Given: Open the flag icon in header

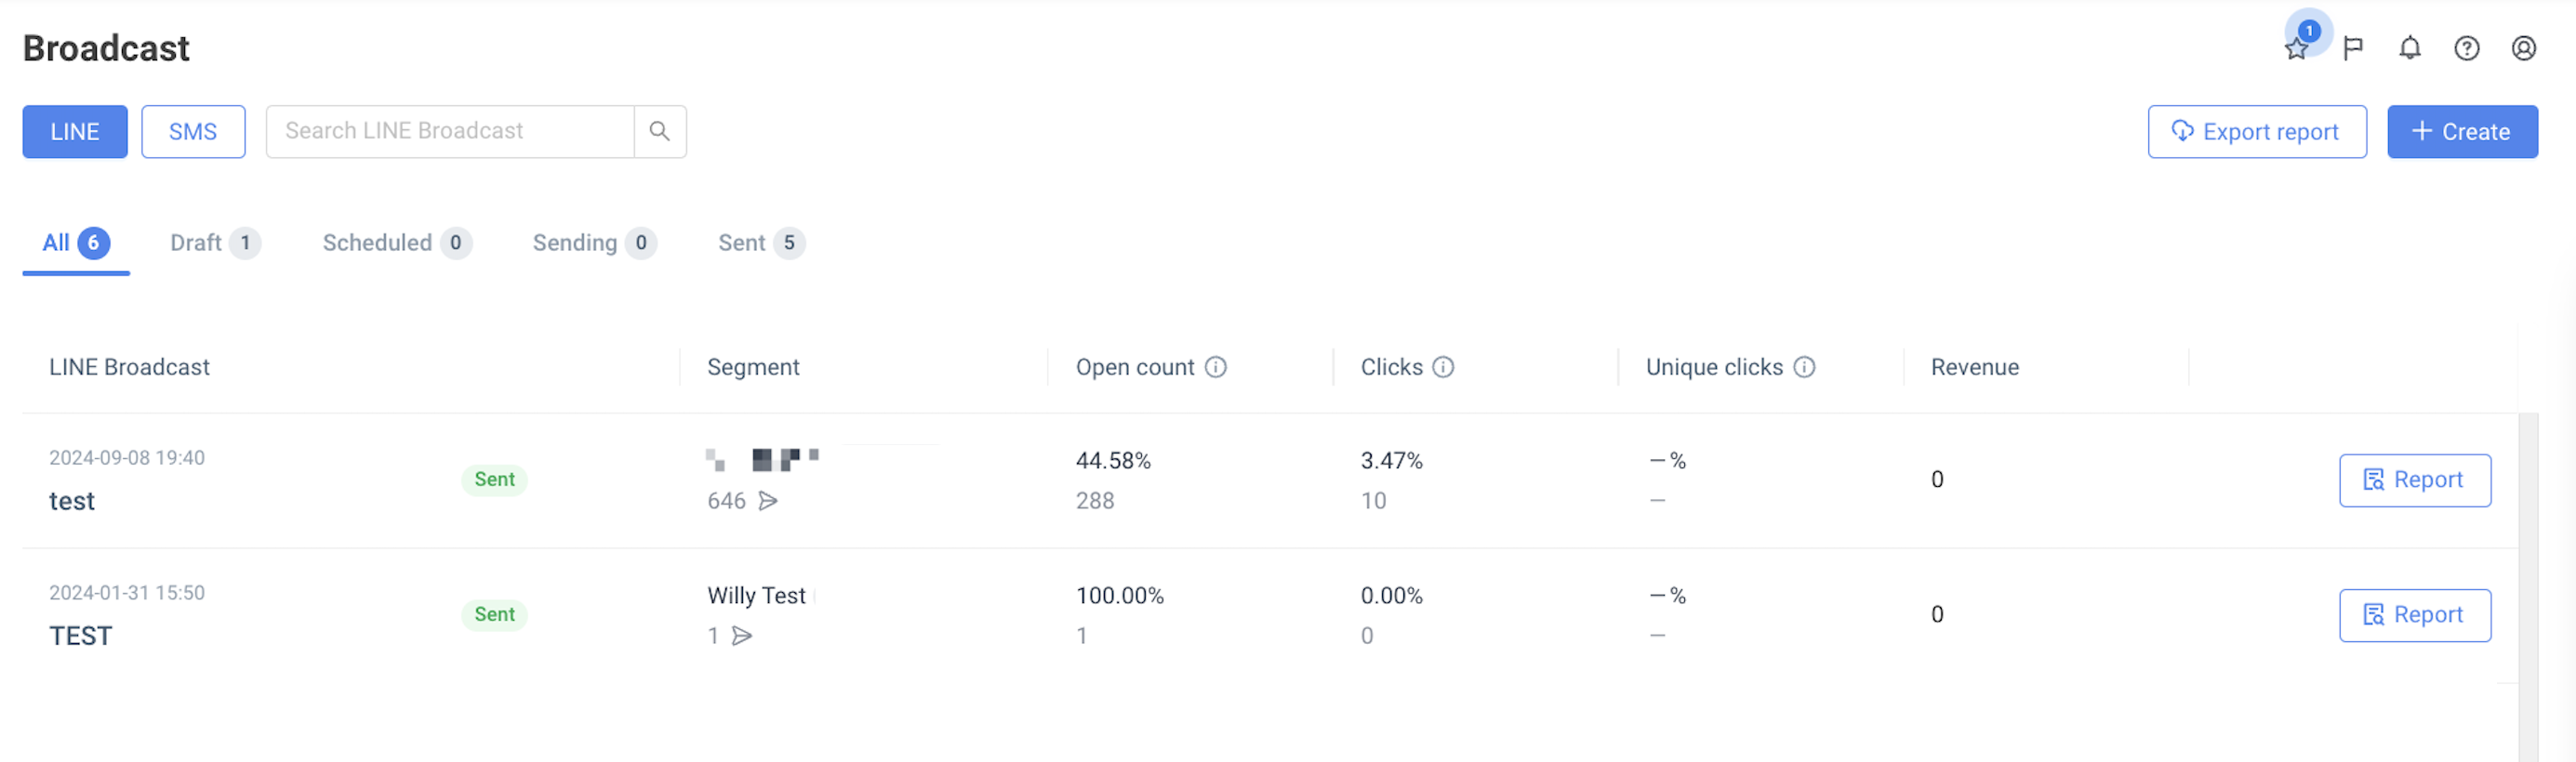Looking at the screenshot, I should coord(2353,48).
